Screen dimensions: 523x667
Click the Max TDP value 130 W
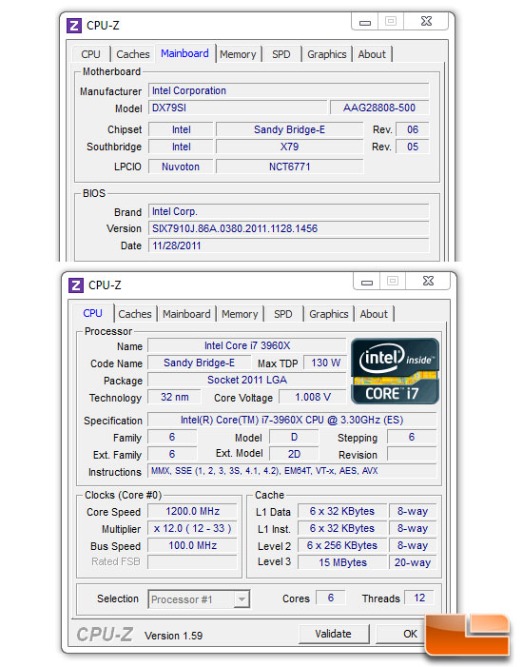click(x=325, y=363)
